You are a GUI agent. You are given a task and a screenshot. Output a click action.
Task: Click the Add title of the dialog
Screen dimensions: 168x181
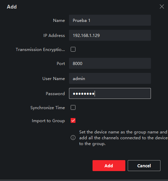click(x=12, y=7)
